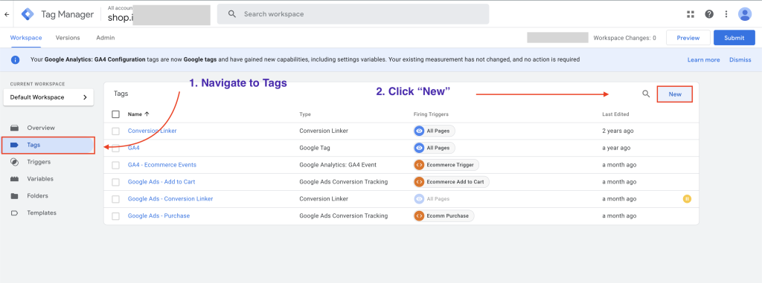Switch to the Versions tab
The image size is (762, 283).
(x=68, y=38)
